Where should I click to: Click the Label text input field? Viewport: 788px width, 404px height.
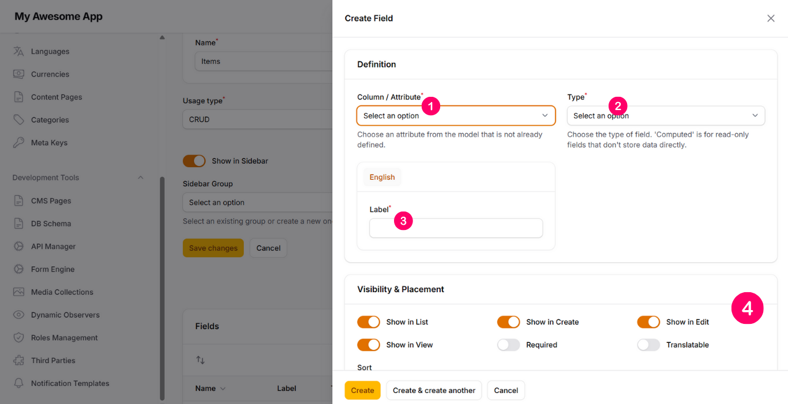tap(456, 228)
